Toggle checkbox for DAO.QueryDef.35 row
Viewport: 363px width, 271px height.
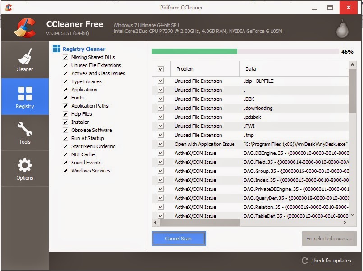tap(161, 198)
